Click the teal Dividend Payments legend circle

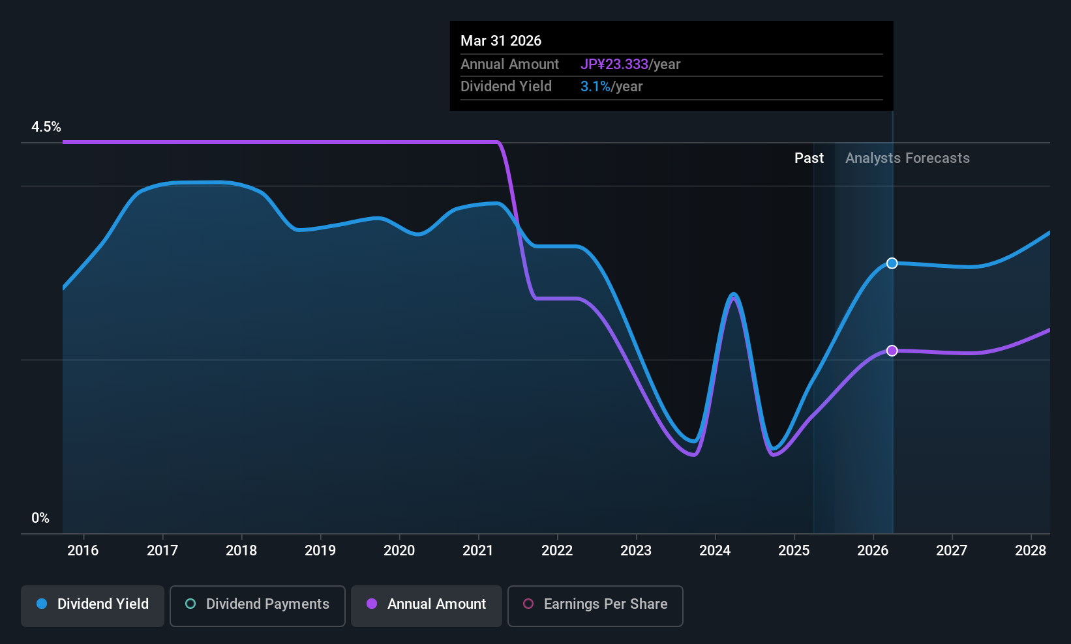click(190, 604)
